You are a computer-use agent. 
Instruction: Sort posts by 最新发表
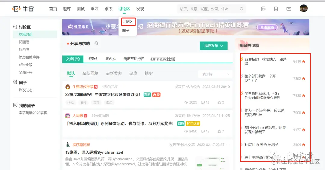pos(114,73)
